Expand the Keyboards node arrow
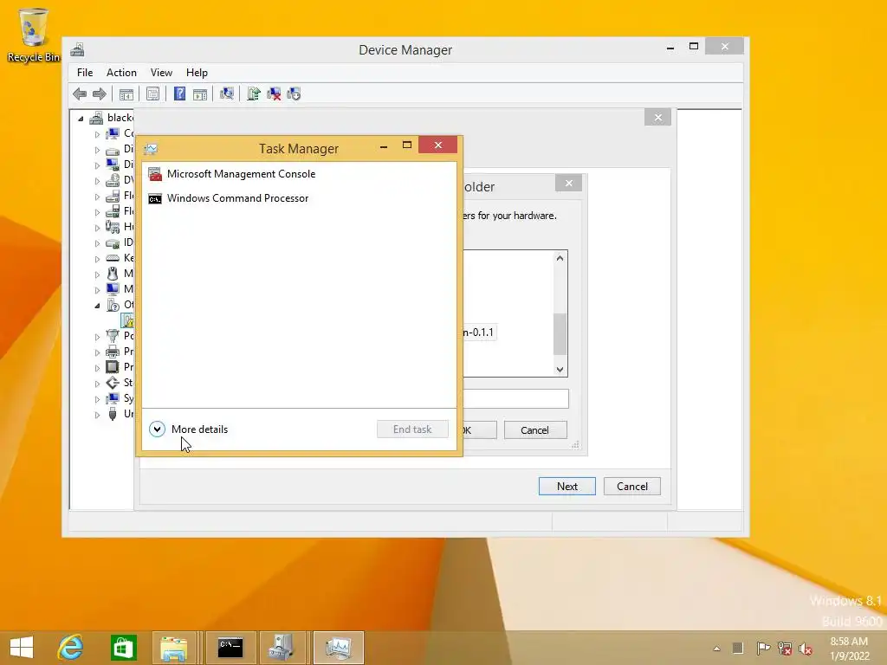Screen dimensions: 887x665 coord(97,259)
